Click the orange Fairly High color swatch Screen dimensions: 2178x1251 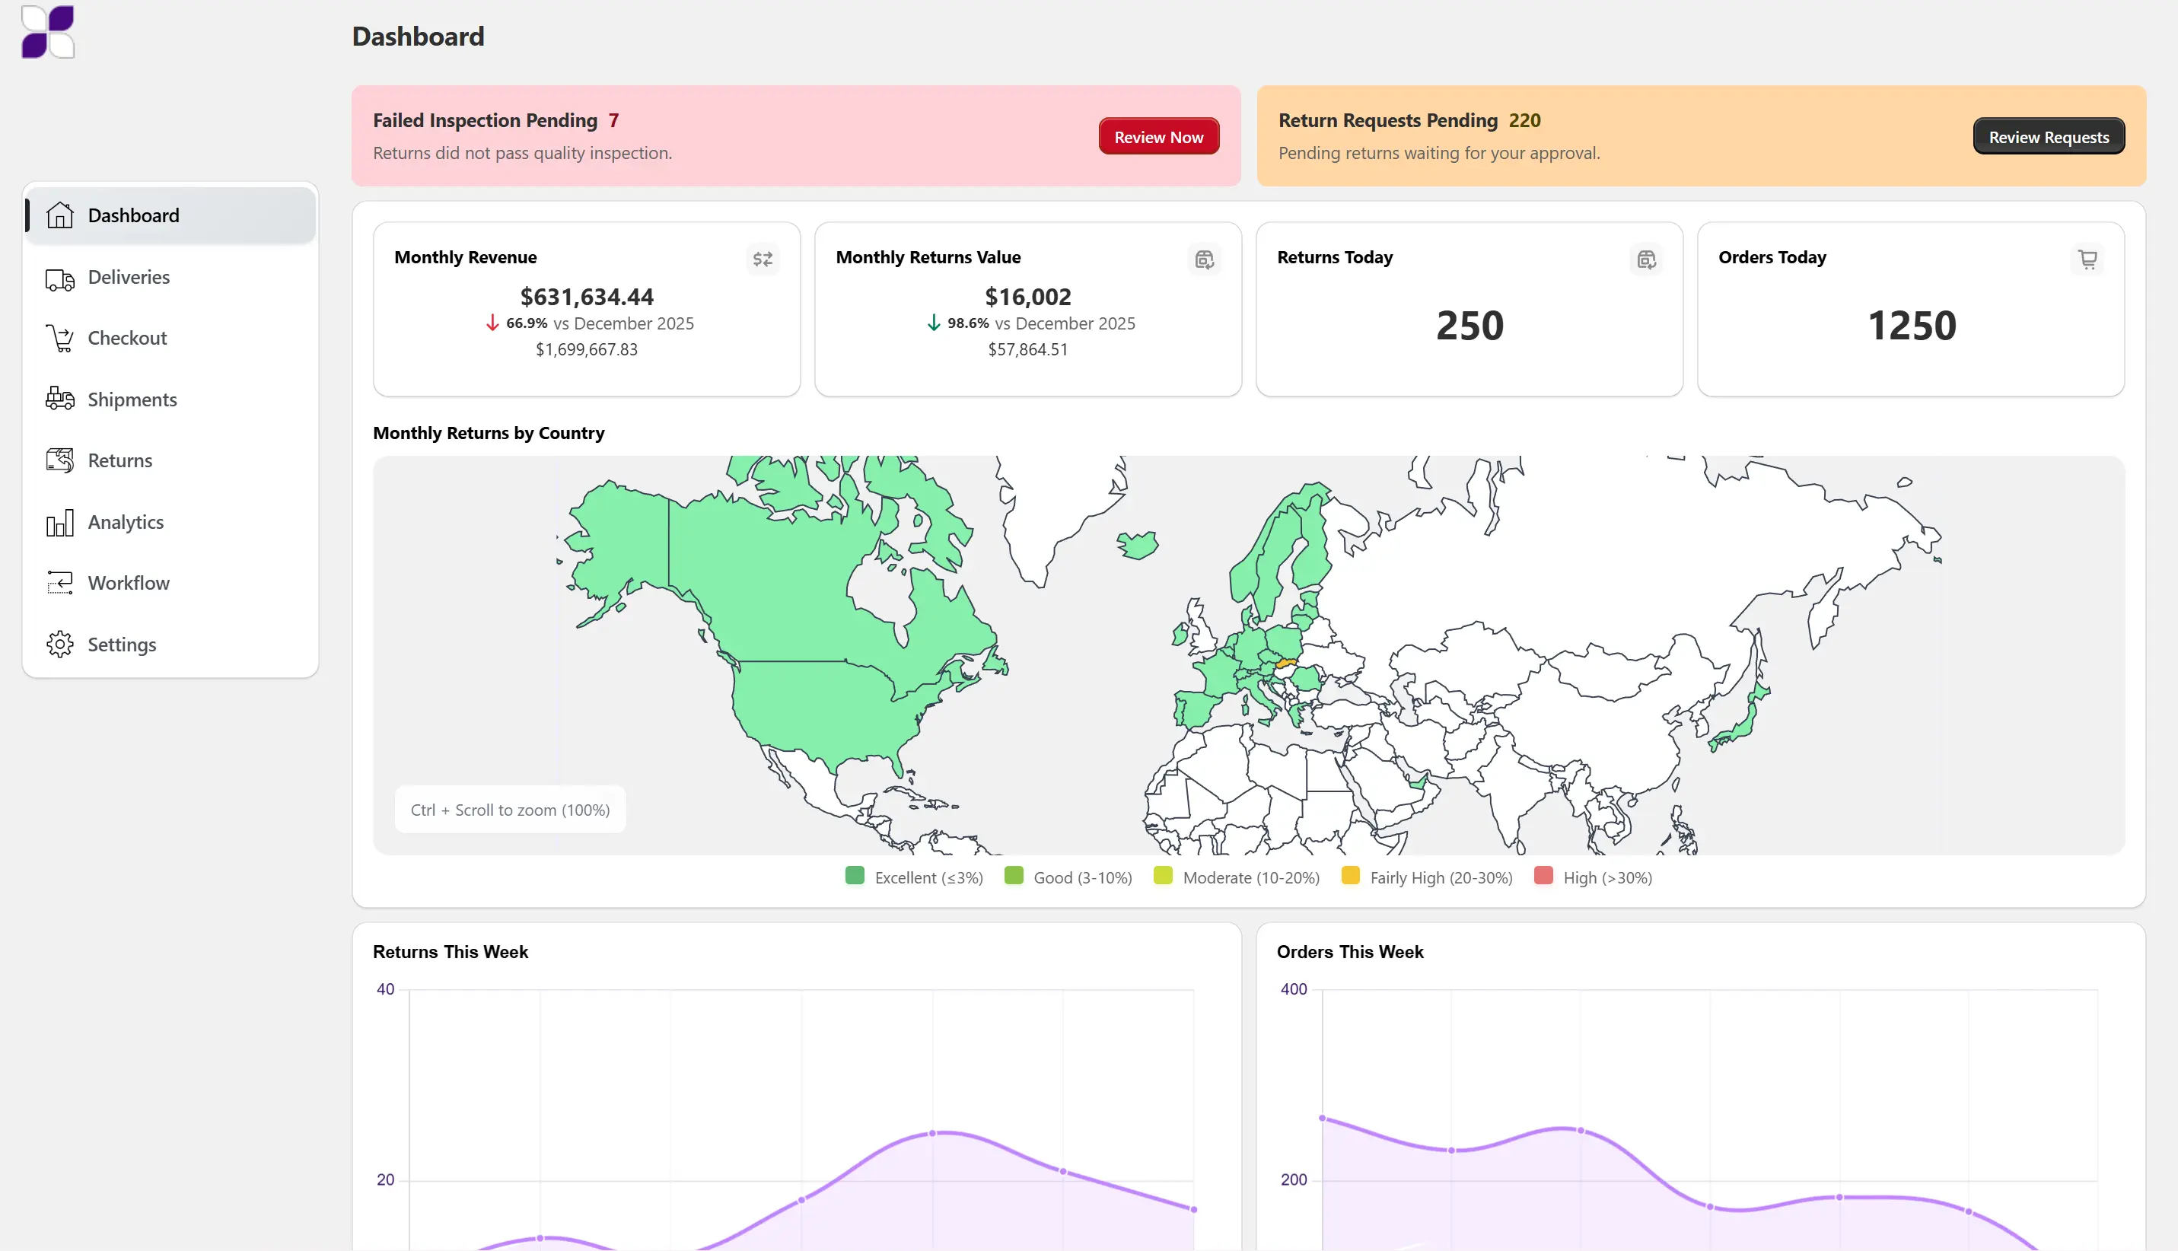pyautogui.click(x=1351, y=877)
